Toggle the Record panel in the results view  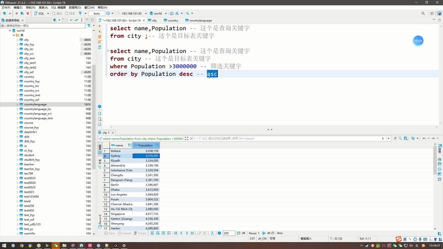click(100, 218)
